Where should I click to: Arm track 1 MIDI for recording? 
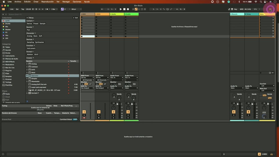tap(84, 118)
